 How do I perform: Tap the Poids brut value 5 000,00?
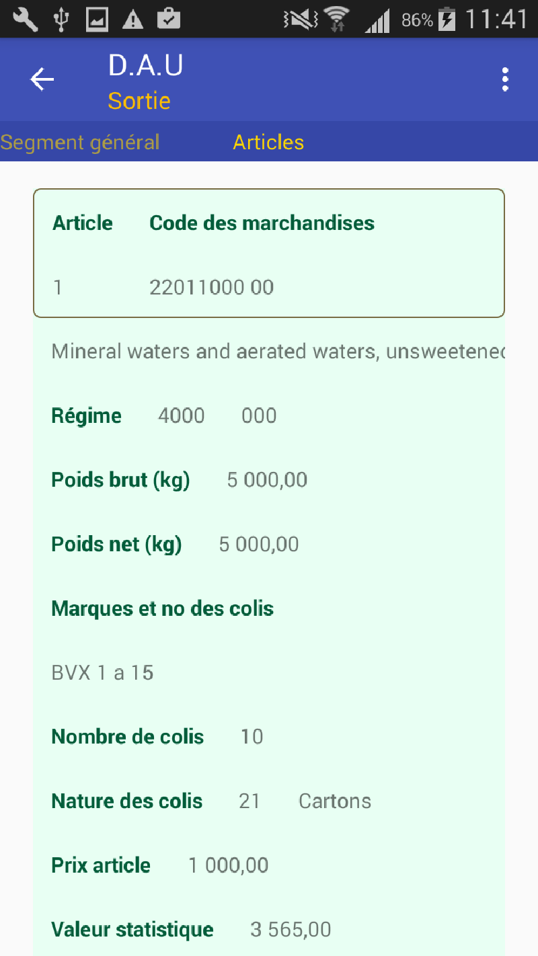(x=267, y=480)
